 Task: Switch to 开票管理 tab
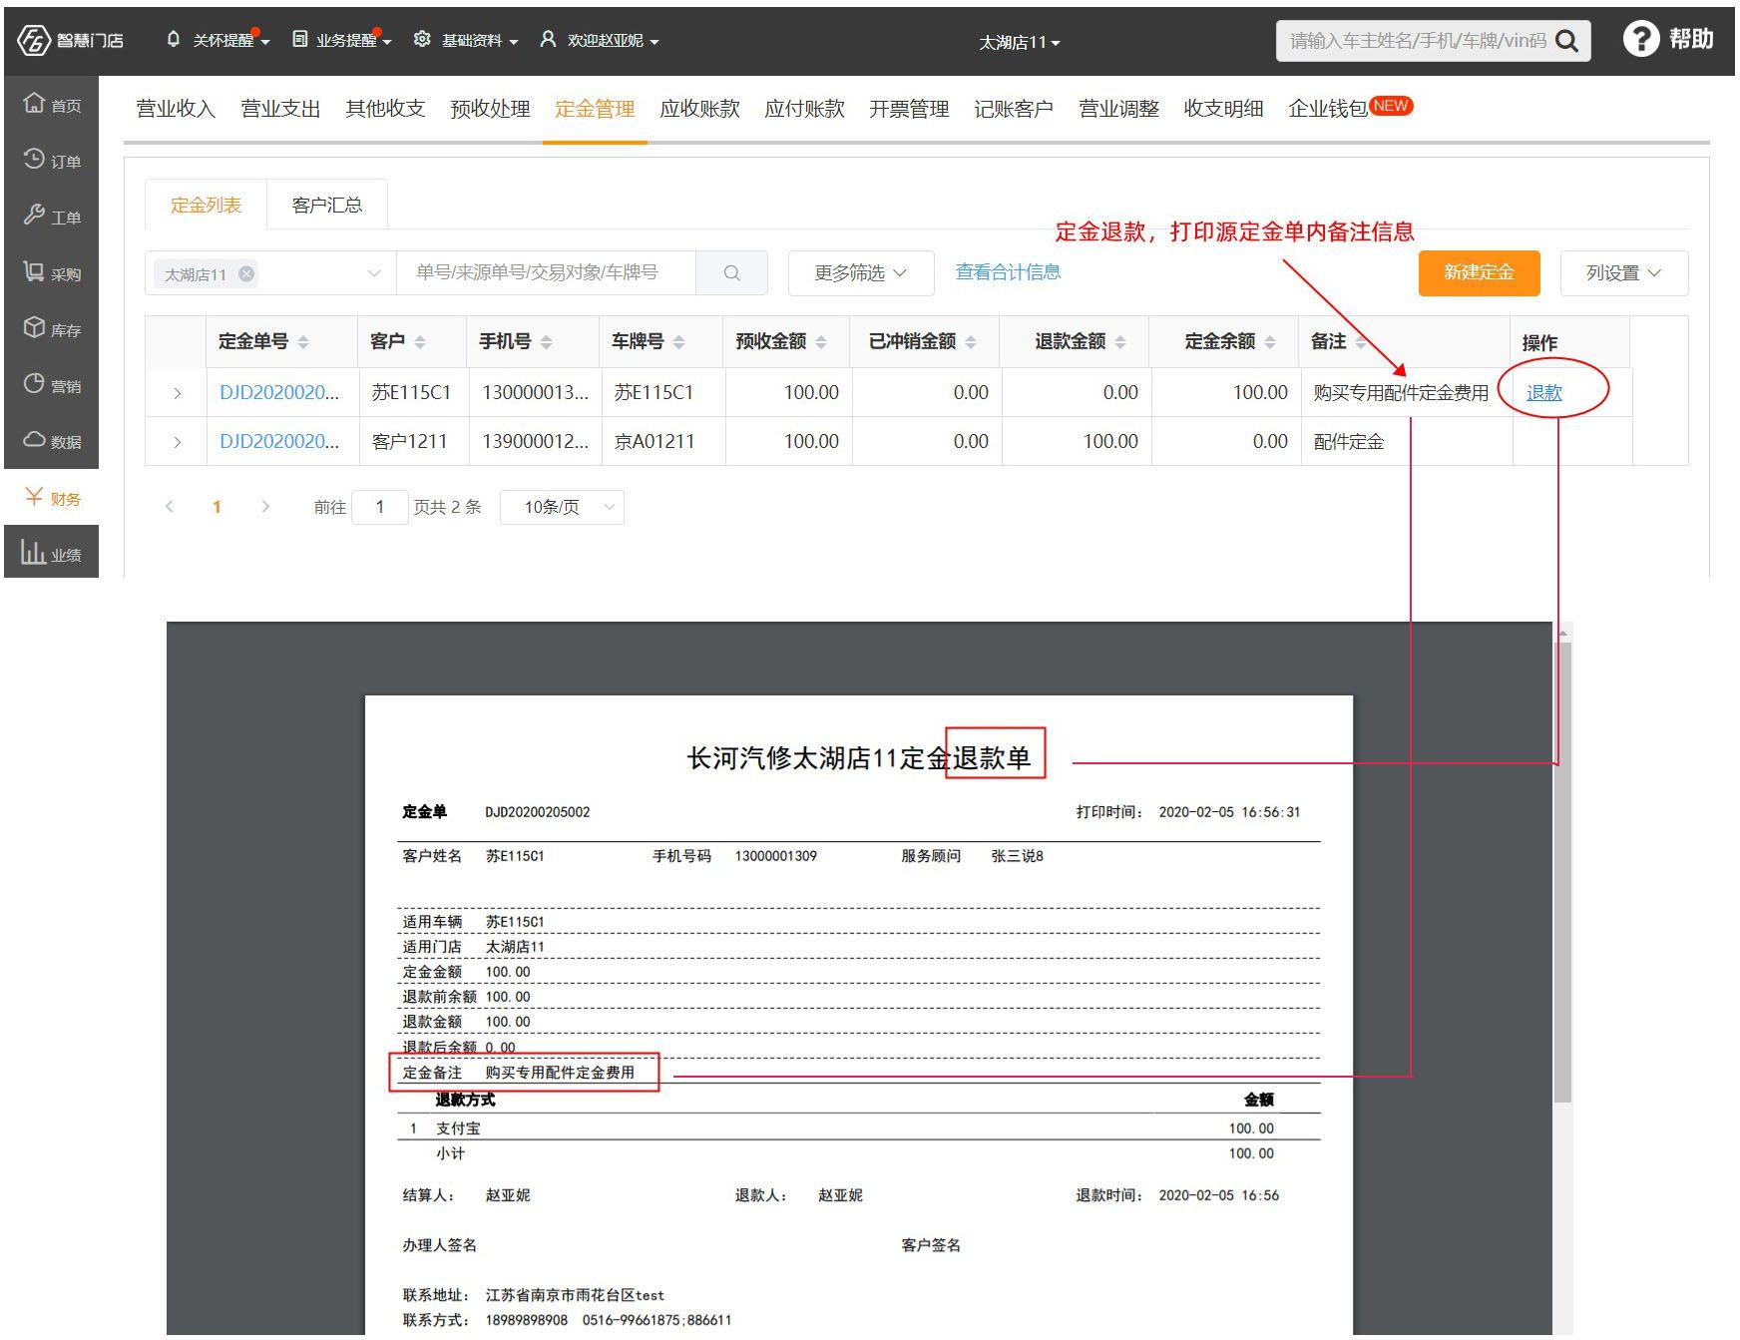pyautogui.click(x=909, y=109)
